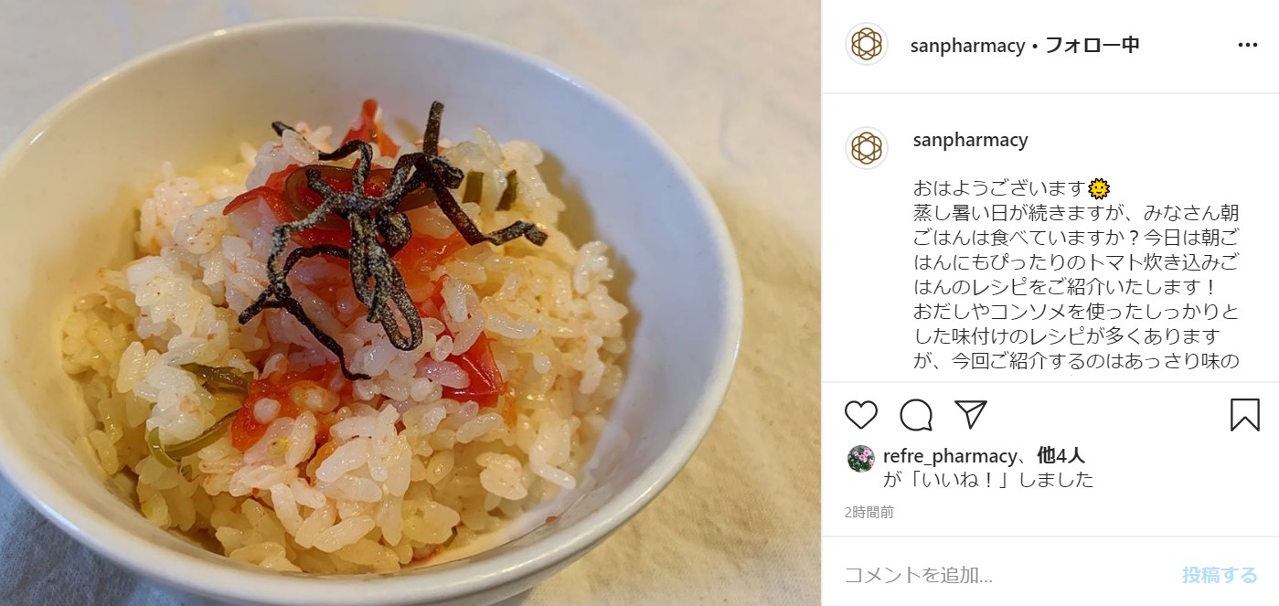Image resolution: width=1279 pixels, height=606 pixels.
Task: Click sanpharmacy avatar in post header
Action: click(x=867, y=44)
